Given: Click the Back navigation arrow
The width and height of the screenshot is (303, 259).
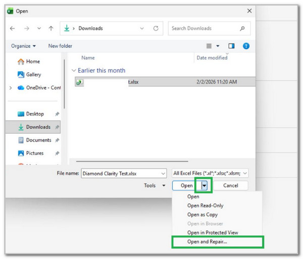Looking at the screenshot, I should tap(12, 28).
